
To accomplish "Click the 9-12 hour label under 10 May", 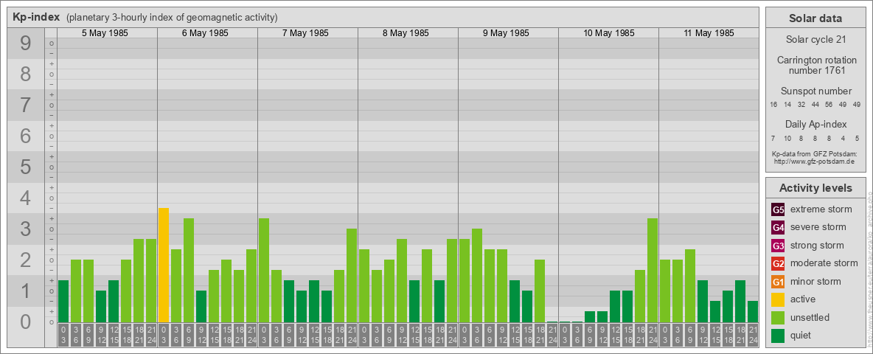I will pos(602,336).
